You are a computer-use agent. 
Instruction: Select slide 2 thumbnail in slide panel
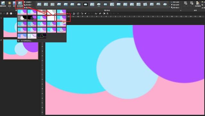[x=20, y=49]
